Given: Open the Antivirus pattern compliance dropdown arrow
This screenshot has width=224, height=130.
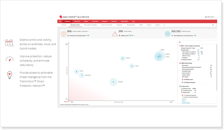Looking at the screenshot, I should (x=88, y=31).
